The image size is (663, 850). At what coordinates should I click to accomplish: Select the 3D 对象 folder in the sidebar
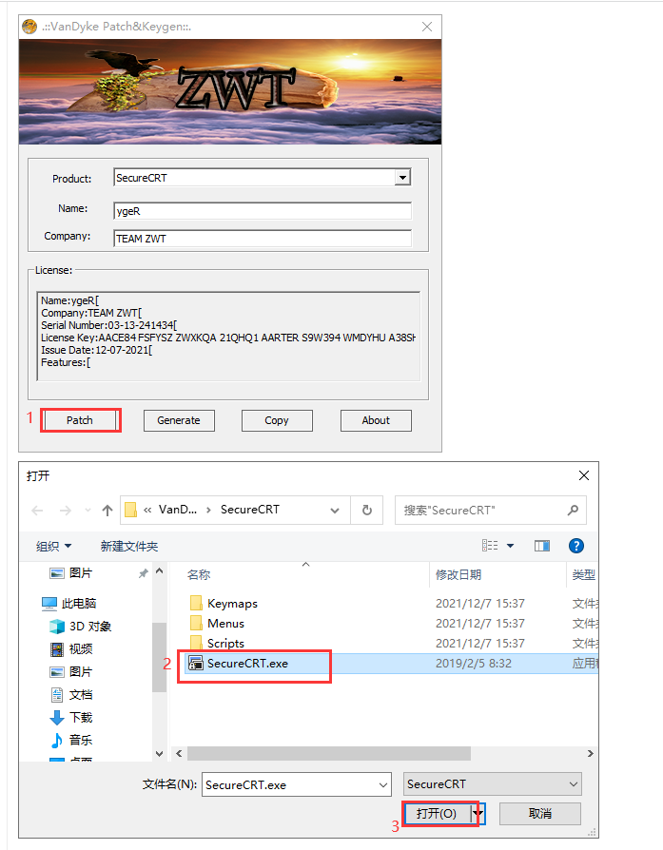point(89,626)
